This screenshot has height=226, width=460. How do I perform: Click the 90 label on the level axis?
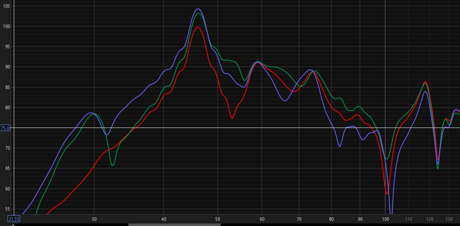7,67
